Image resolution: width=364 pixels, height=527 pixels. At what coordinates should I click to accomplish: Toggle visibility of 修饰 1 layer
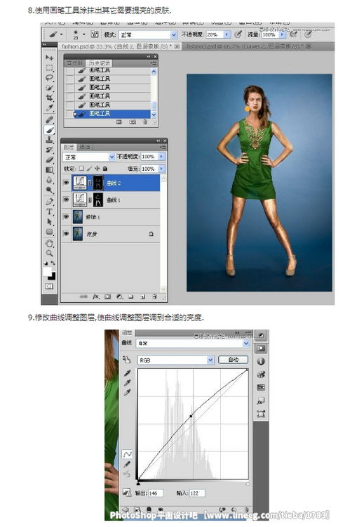tap(66, 217)
